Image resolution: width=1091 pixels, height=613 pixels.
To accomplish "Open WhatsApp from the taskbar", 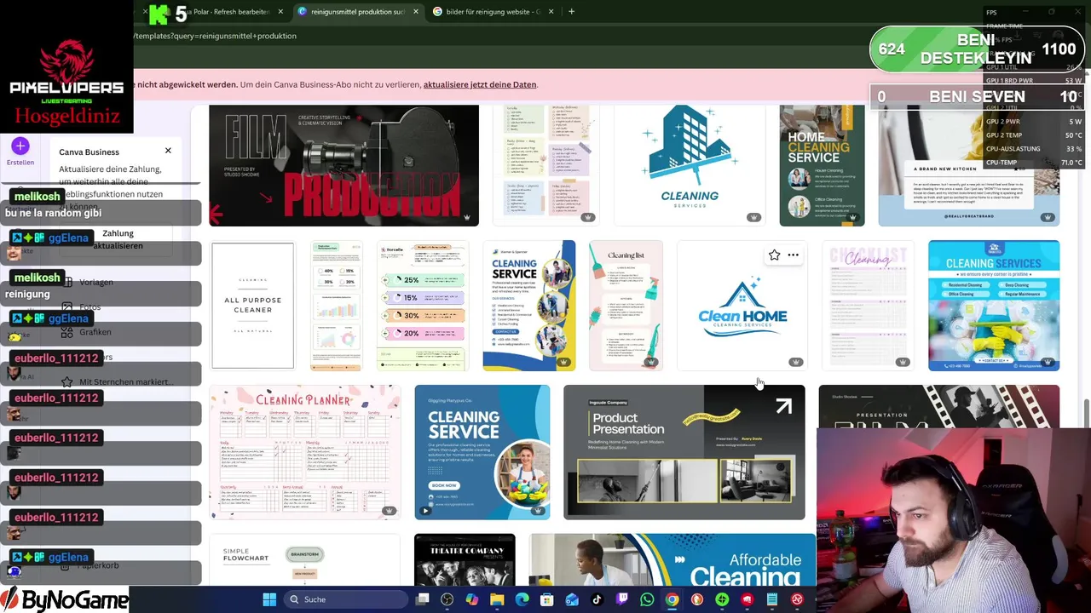I will (x=647, y=599).
